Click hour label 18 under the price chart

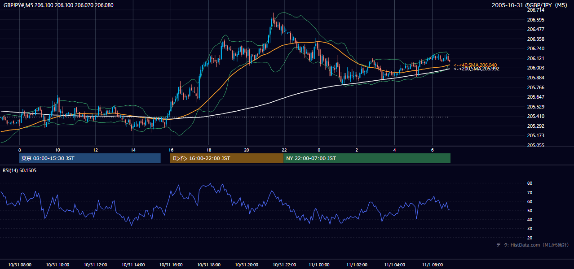point(209,150)
